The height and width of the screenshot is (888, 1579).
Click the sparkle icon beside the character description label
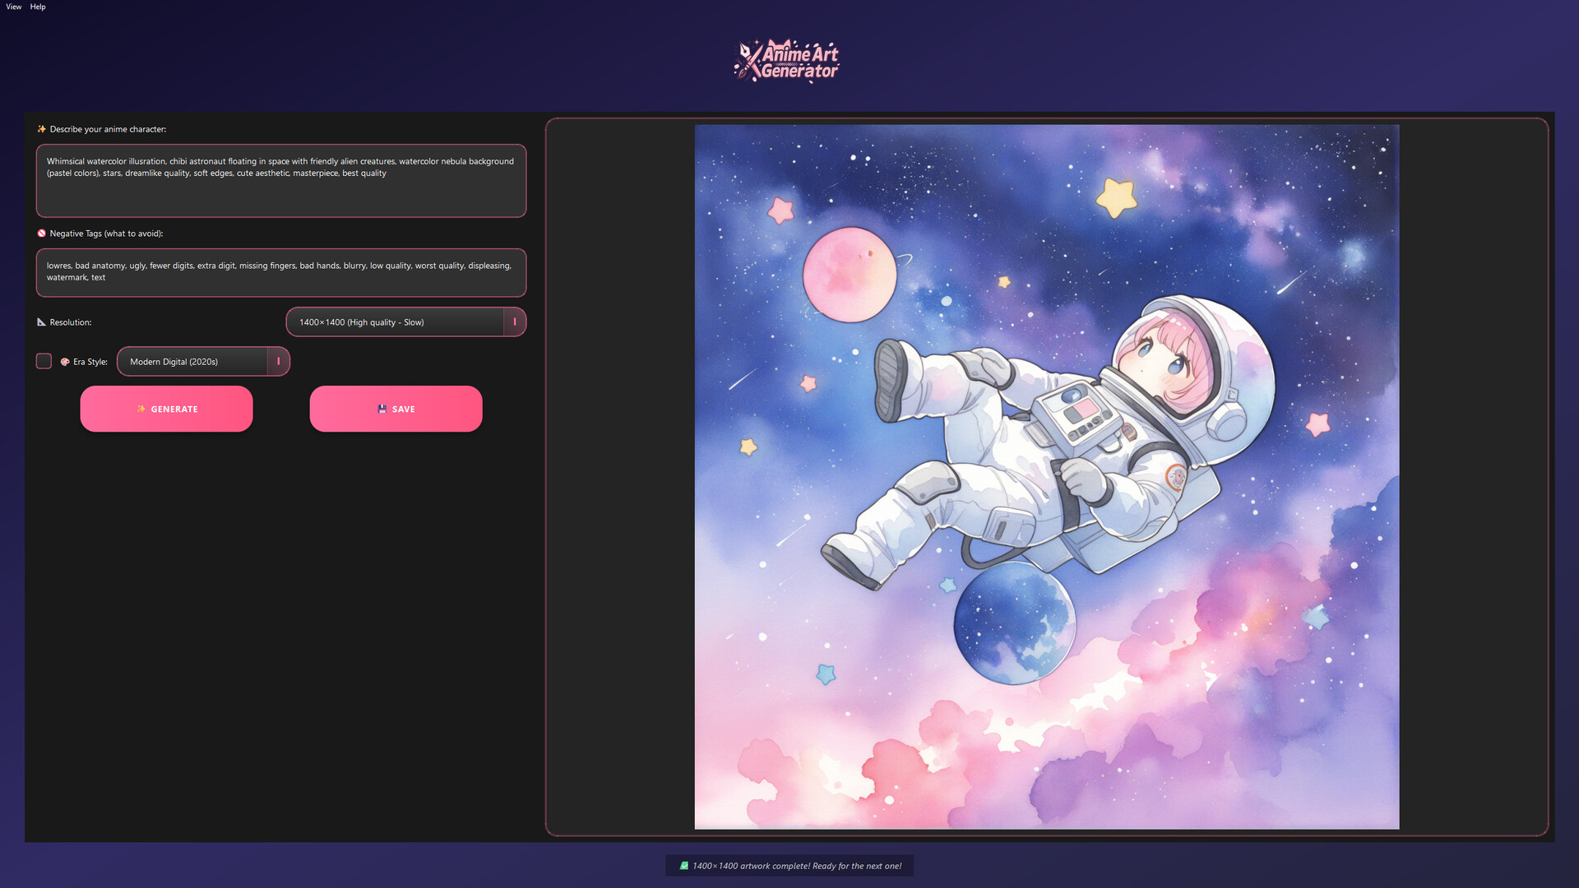coord(40,129)
